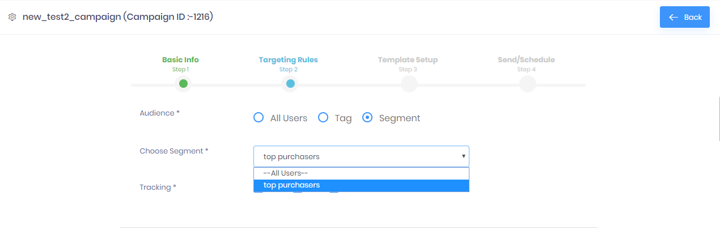Click the campaign settings gear icon
The width and height of the screenshot is (720, 230).
click(12, 17)
